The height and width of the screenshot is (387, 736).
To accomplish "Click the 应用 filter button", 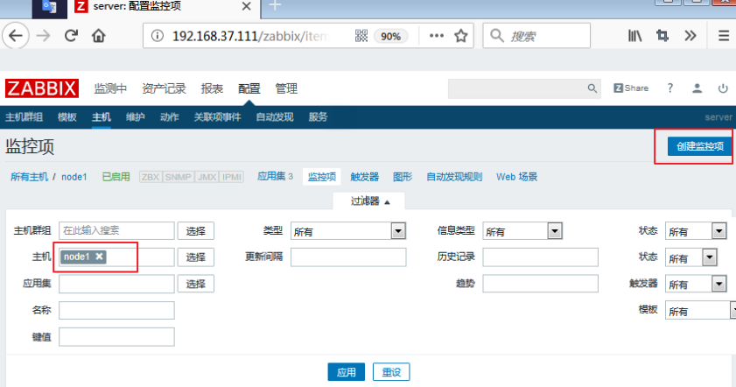I will (x=346, y=372).
